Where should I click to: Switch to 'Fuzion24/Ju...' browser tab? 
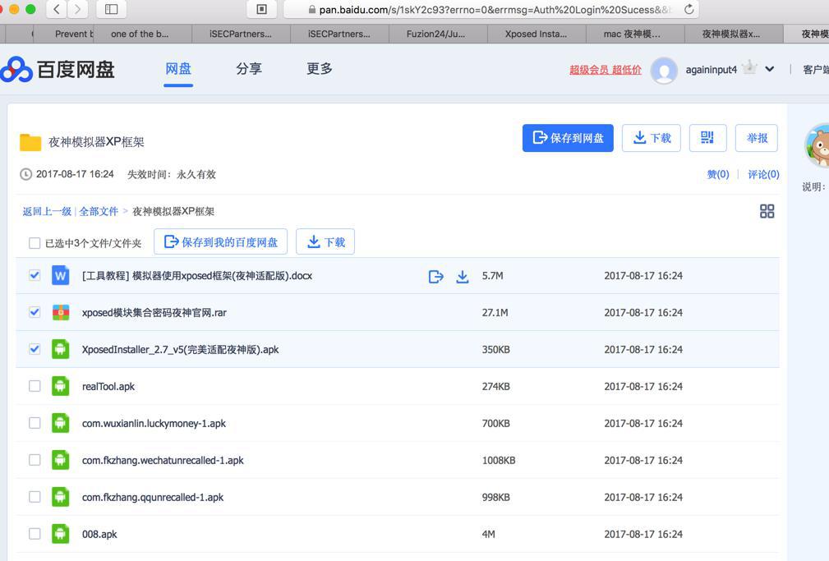pos(436,34)
